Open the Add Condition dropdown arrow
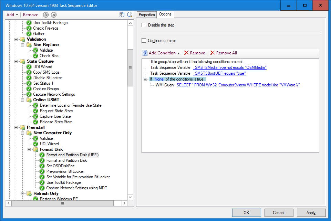Screen dimensions: 331x221 [x=178, y=53]
